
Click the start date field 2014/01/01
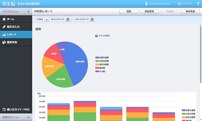[57, 19]
